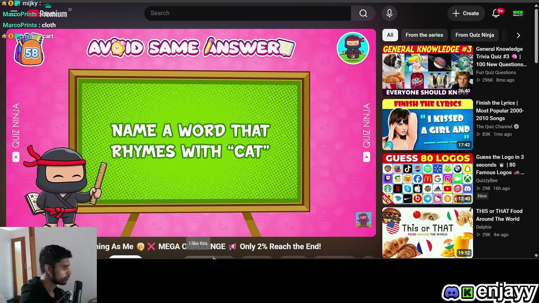The image size is (539, 303).
Task: Open Finish the Lyrics 2000-2010 Songs title
Action: pos(500,111)
